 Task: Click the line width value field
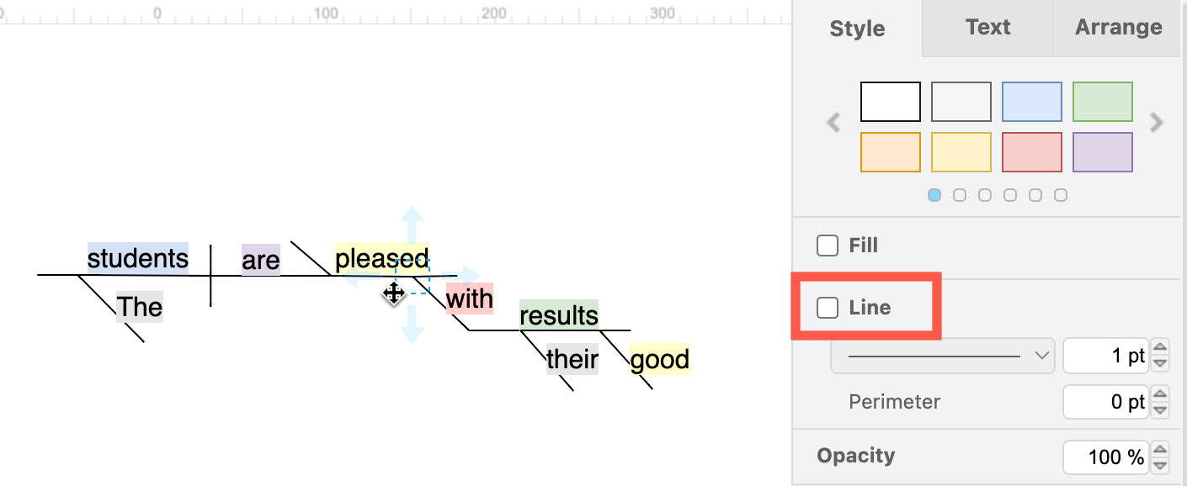(x=1105, y=355)
